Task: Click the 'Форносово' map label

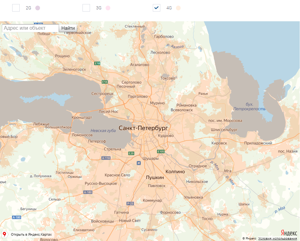Action: (170, 212)
